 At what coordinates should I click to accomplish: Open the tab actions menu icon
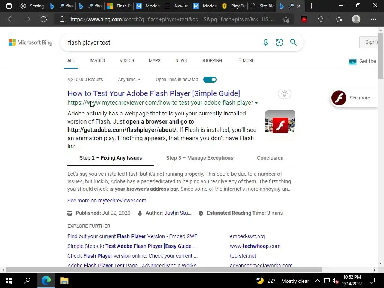click(x=9, y=6)
